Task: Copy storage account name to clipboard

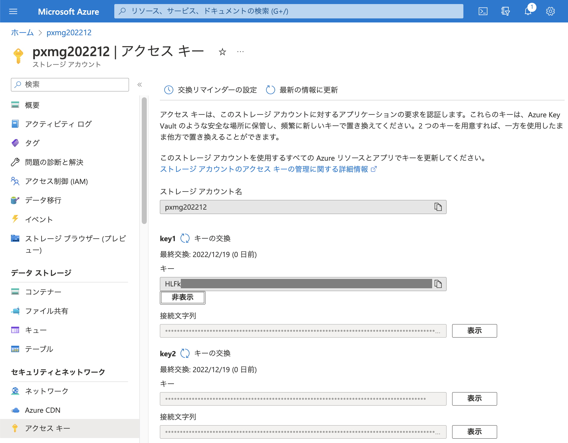Action: click(x=438, y=207)
